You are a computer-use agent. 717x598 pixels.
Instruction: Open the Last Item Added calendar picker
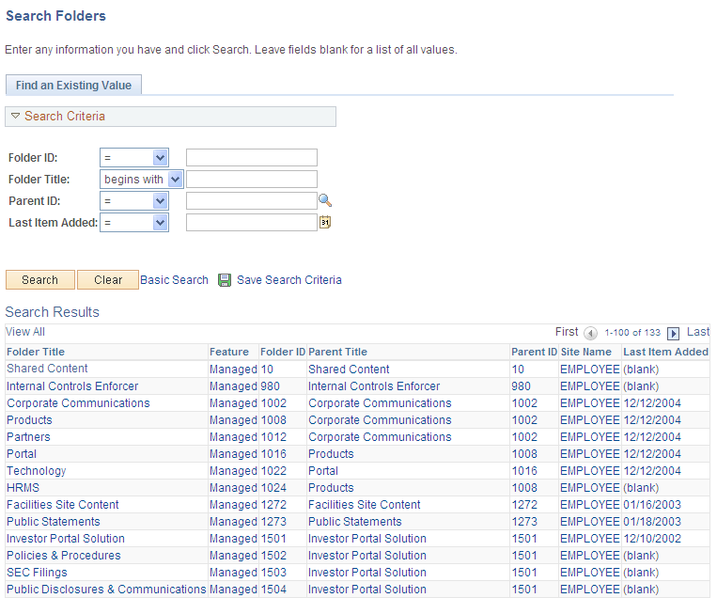pos(325,223)
